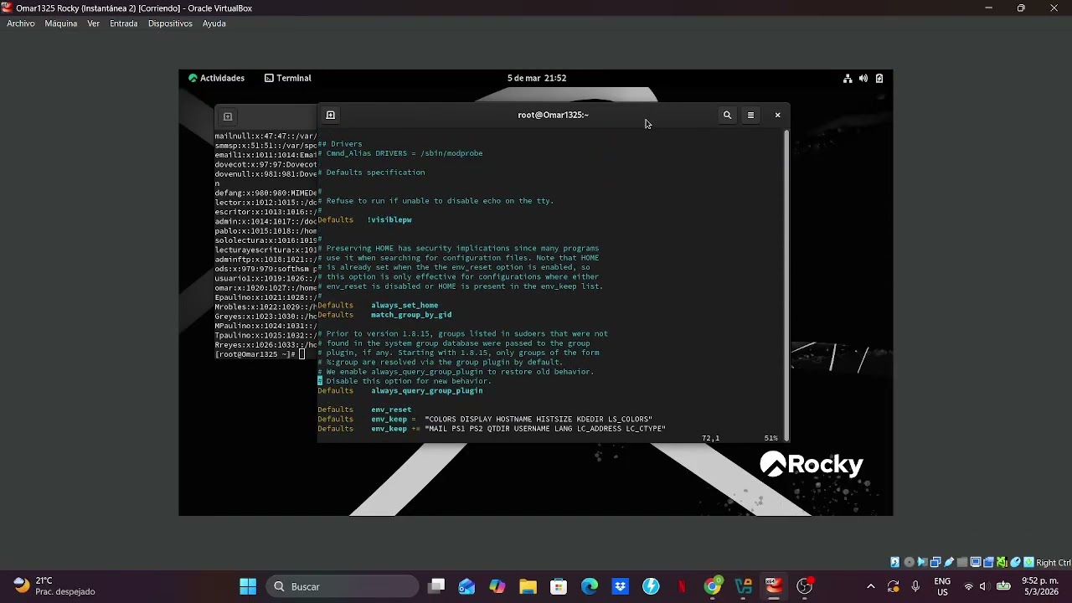The width and height of the screenshot is (1072, 603).
Task: Click the GNOME network status icon
Action: [848, 78]
